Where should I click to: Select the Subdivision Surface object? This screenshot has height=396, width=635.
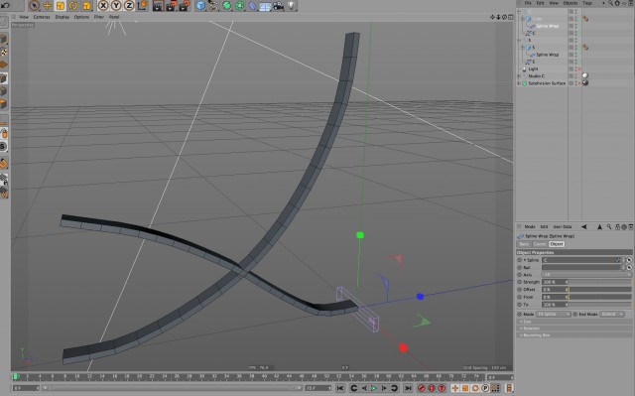coord(547,83)
